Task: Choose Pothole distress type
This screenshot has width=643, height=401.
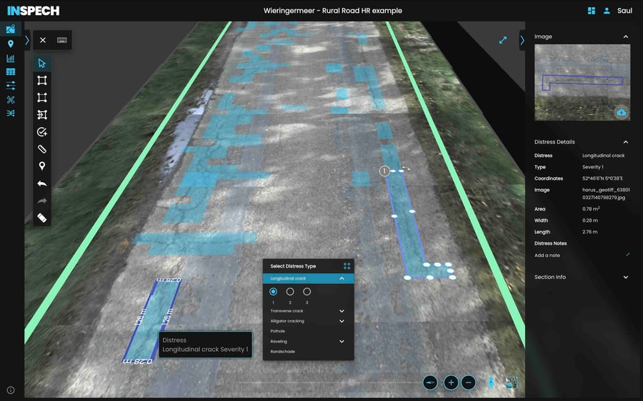Action: 278,331
